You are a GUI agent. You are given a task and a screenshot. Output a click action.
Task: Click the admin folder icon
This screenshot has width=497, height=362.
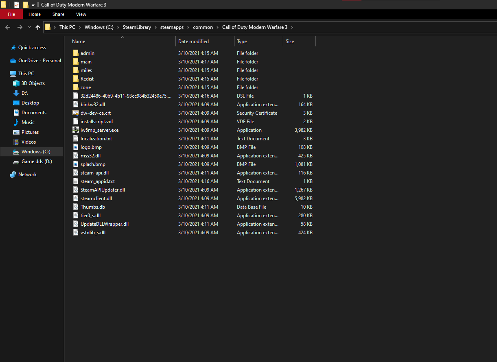click(76, 53)
